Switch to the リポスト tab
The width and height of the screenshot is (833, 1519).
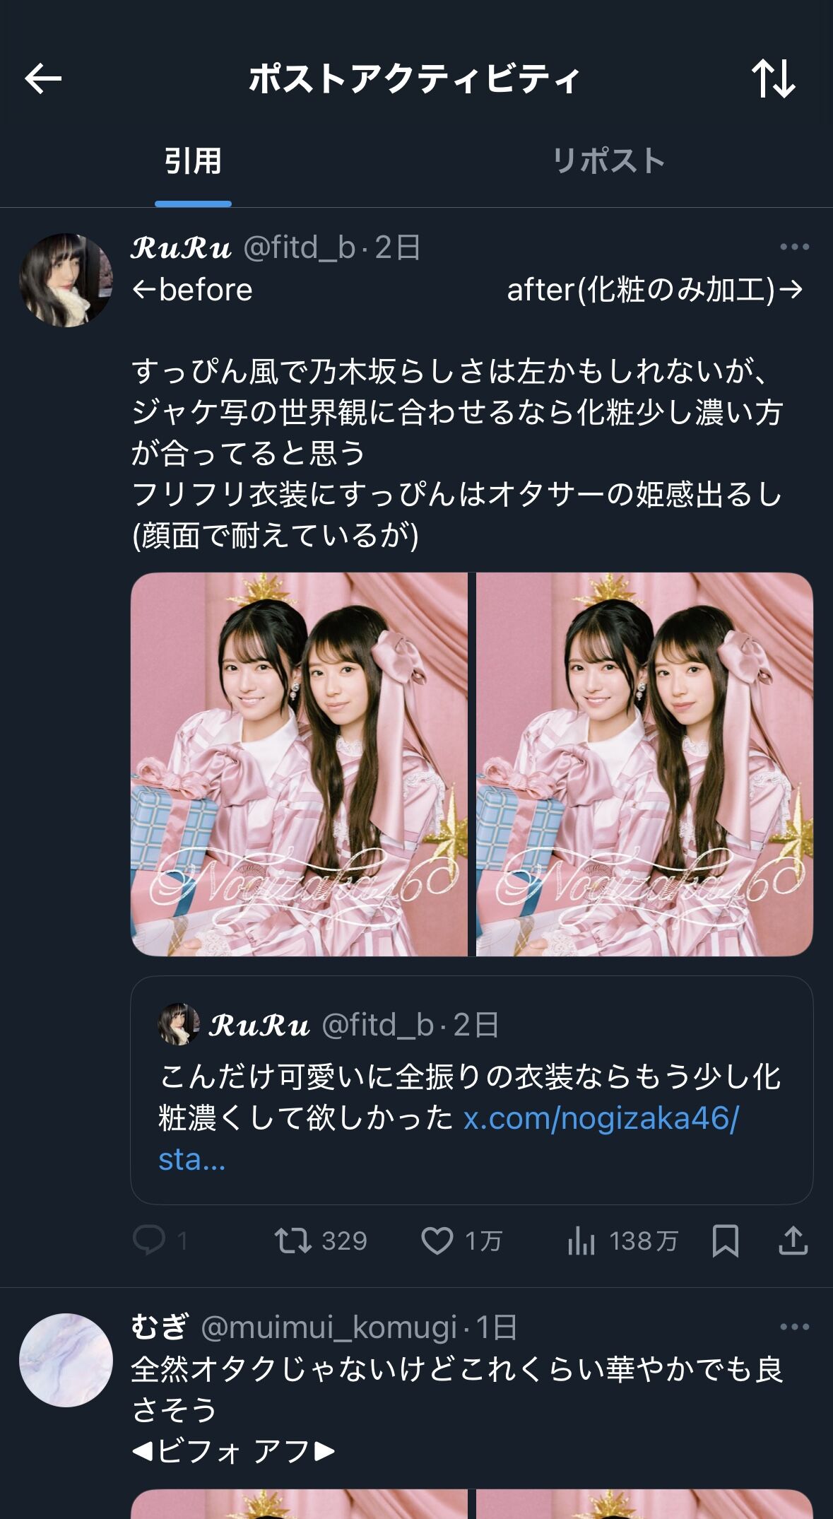(608, 161)
